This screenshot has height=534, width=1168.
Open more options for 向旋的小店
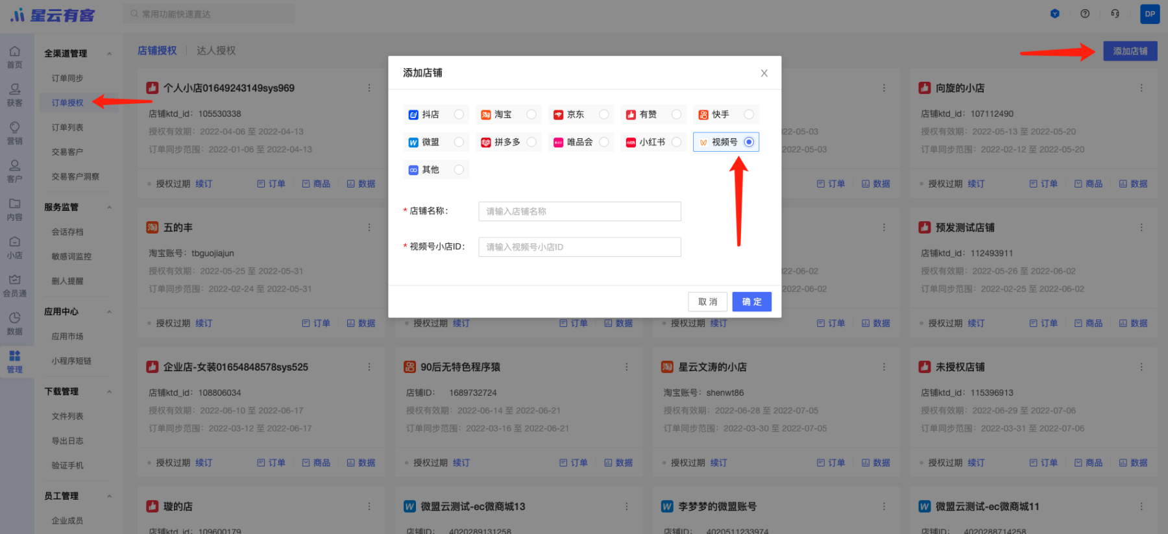coord(1141,88)
